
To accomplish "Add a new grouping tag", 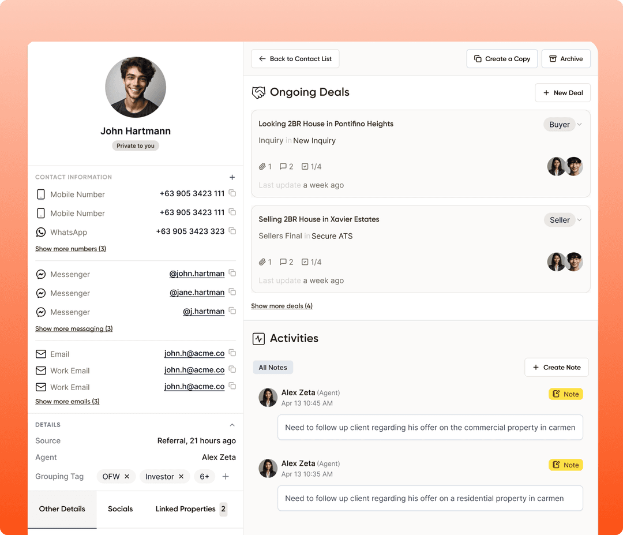I will [226, 476].
